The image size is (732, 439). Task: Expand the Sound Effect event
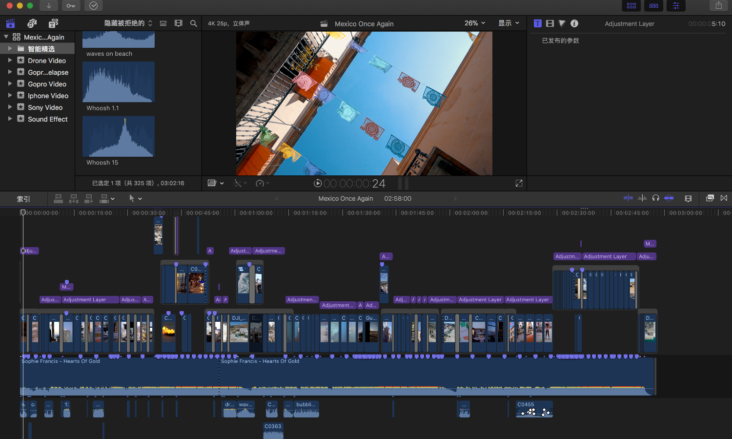(x=10, y=119)
